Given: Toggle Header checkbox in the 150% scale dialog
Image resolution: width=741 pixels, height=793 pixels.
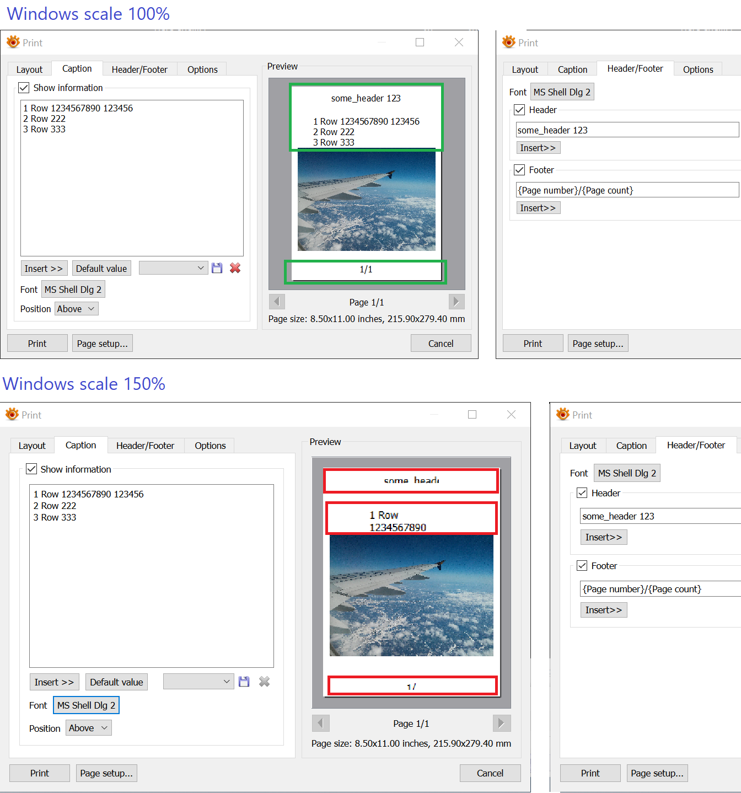Looking at the screenshot, I should (582, 493).
